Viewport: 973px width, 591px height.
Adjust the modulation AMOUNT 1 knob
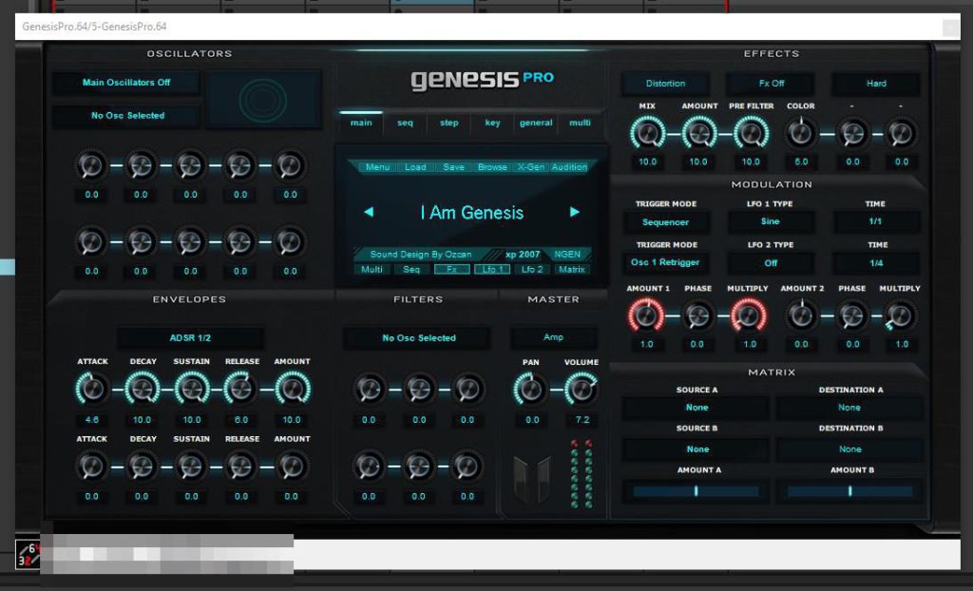pos(646,315)
